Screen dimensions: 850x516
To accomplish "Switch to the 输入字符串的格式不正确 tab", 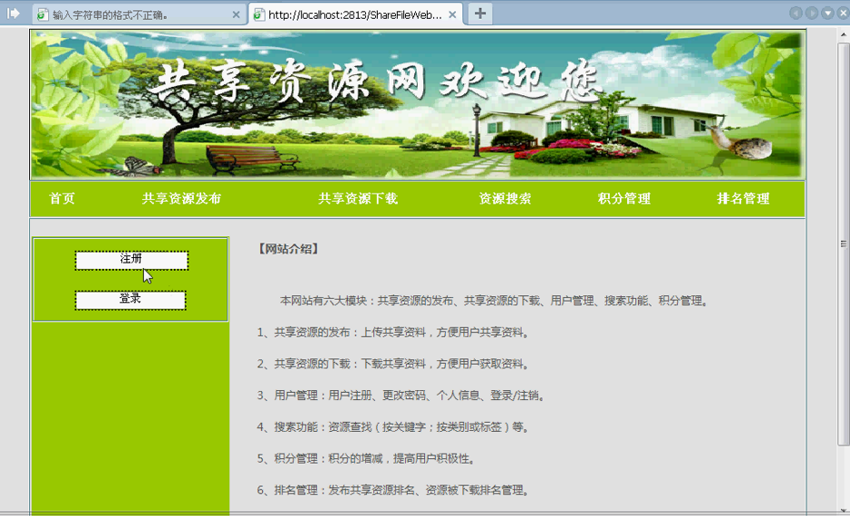I will coord(139,14).
